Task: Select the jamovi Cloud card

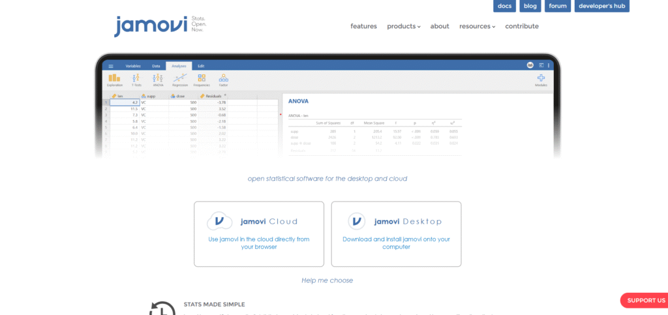Action: coord(259,233)
